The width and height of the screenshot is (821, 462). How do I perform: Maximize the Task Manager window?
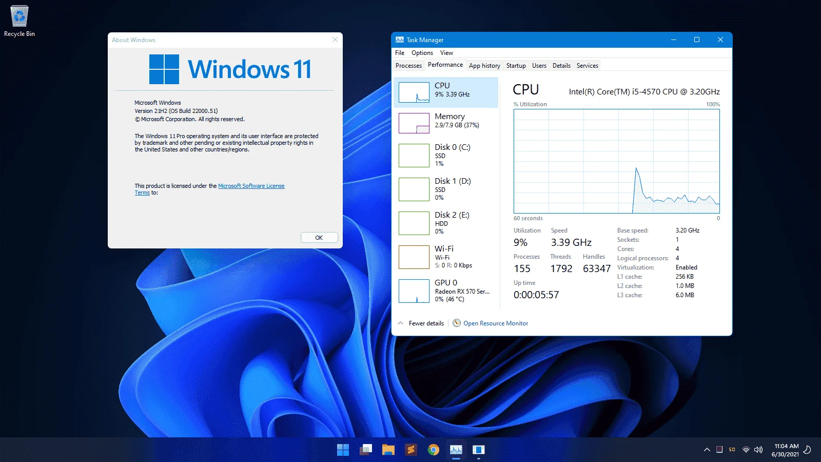(x=697, y=40)
